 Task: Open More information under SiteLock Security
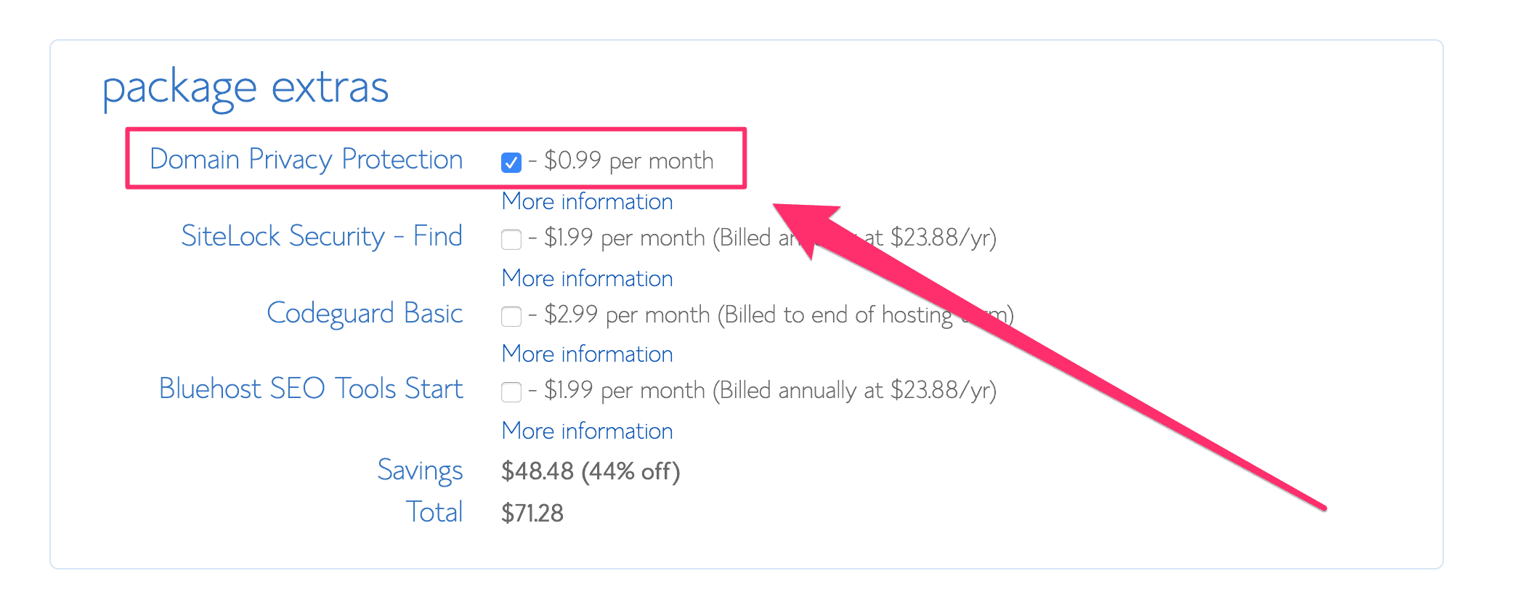(586, 278)
